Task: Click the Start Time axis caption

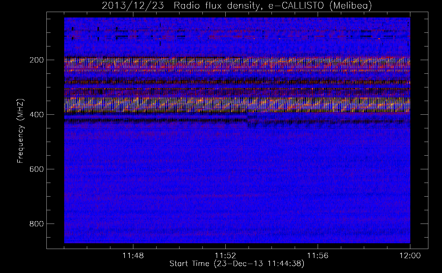Action: click(x=237, y=264)
